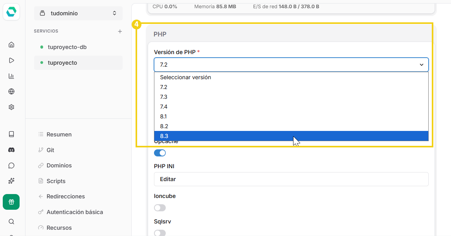The width and height of the screenshot is (451, 236).
Task: Choose Seleccionar versión in the dropdown
Action: [185, 77]
